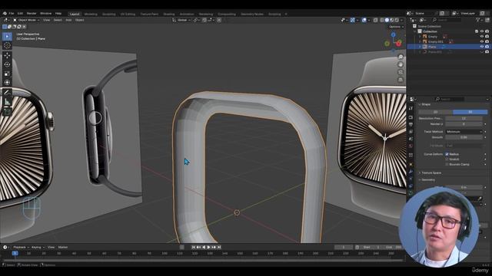Hide the Plane object in outliner
The image size is (492, 276).
482,47
